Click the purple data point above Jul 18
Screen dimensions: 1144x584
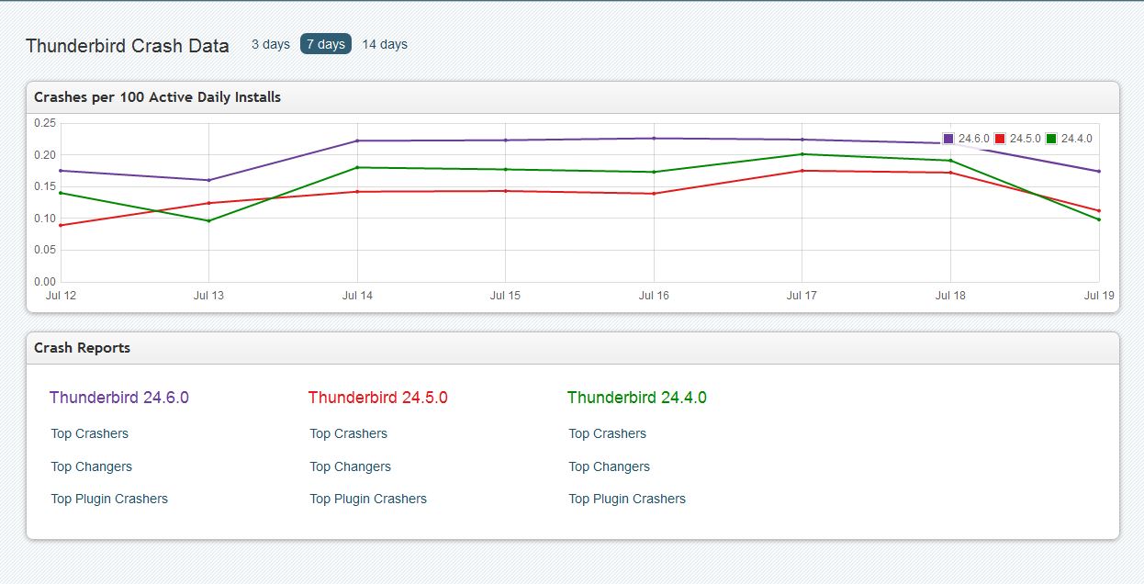950,143
